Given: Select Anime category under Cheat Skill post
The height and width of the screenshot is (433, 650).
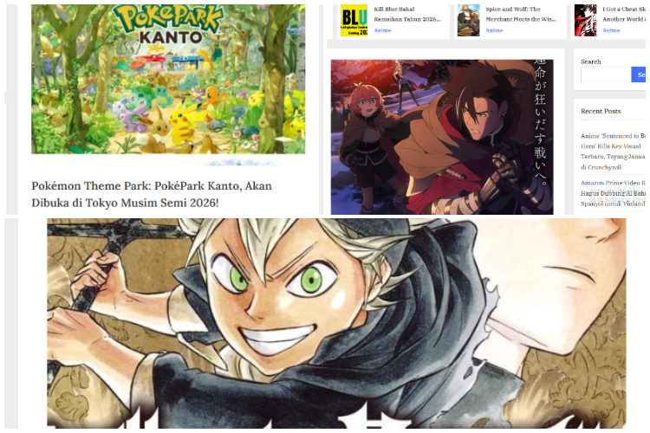Looking at the screenshot, I should pyautogui.click(x=611, y=30).
